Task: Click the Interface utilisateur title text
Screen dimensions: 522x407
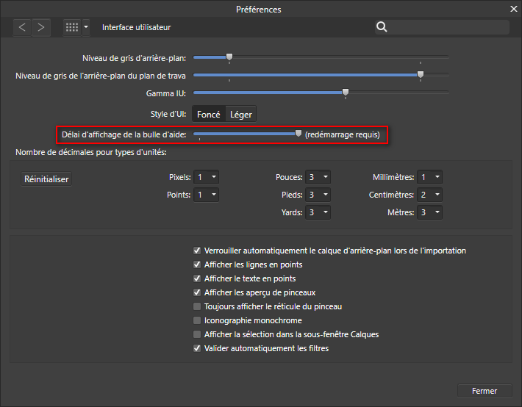Action: coord(137,27)
